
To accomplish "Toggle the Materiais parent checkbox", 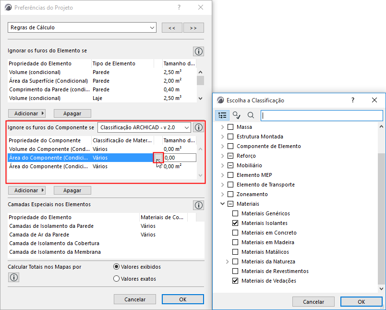I will 230,204.
